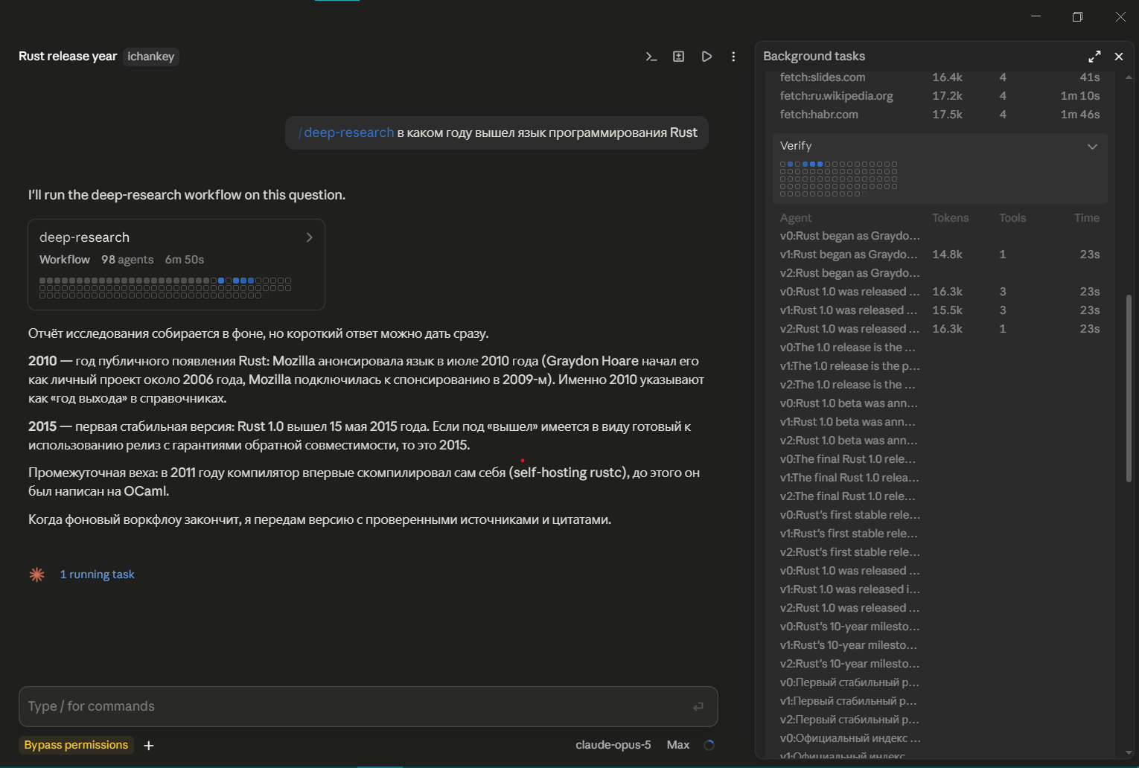Screen dimensions: 1139x768
Task: Click the download/export panel icon
Action: coord(679,57)
